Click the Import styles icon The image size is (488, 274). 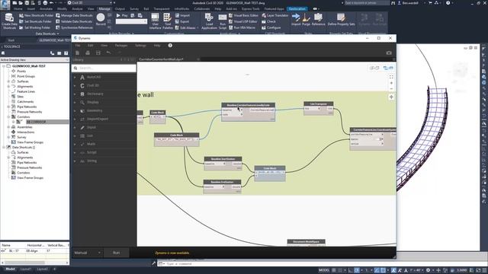click(x=296, y=19)
